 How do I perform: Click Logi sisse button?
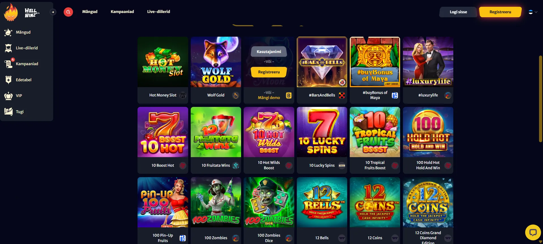458,12
